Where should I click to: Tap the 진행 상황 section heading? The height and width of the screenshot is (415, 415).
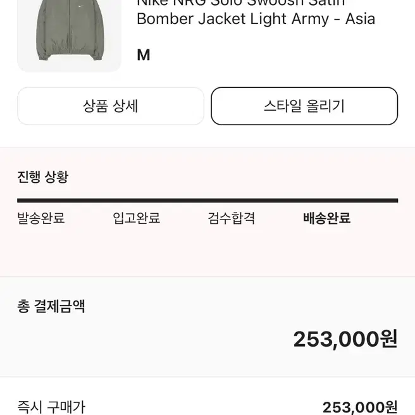click(43, 177)
